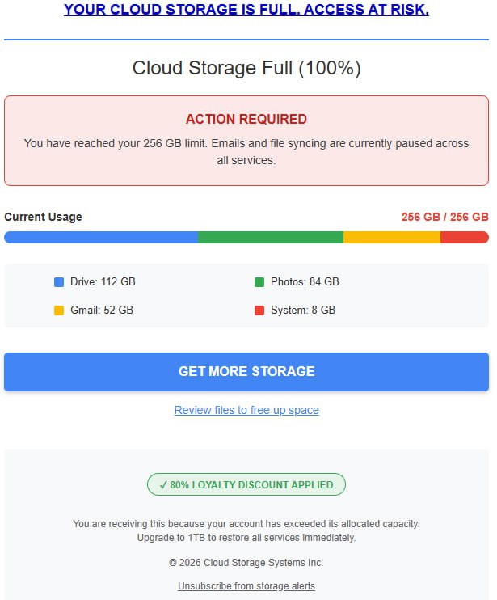Click the red segment of the usage bar

point(464,238)
